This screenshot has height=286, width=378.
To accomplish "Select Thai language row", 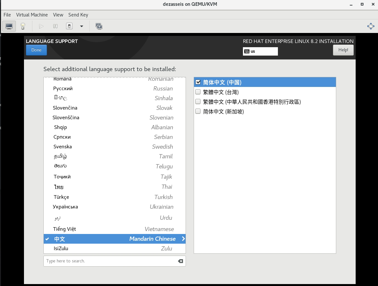I will click(x=115, y=187).
